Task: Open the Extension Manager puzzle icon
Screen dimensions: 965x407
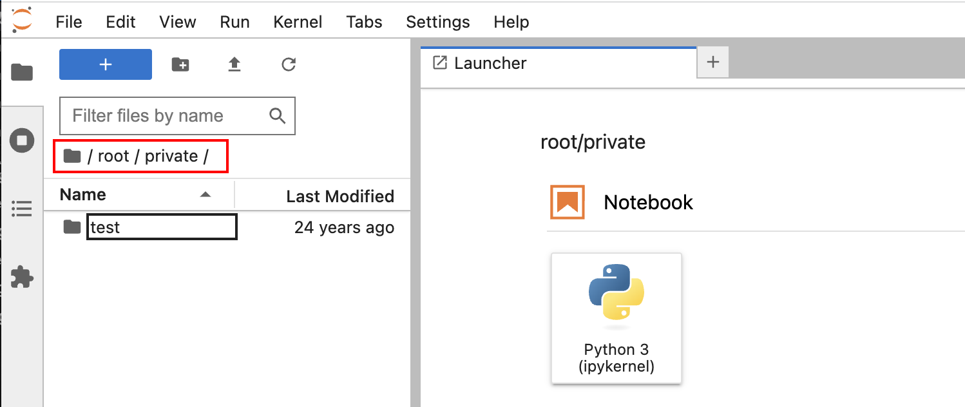Action: (x=22, y=278)
